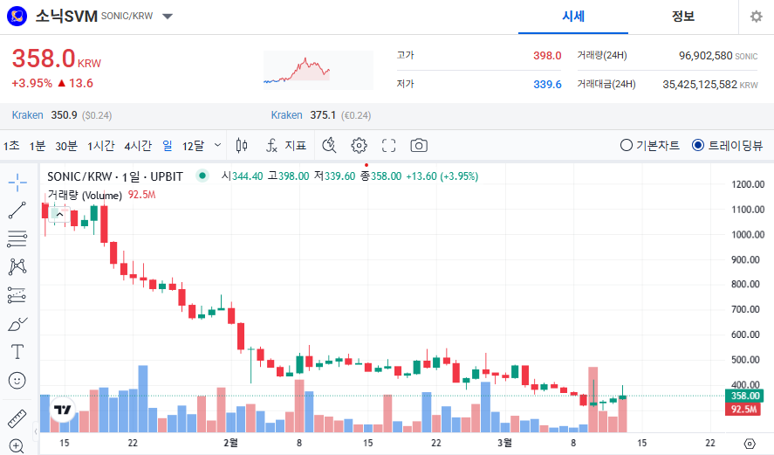Screen dimensions: 774x455
Task: Click the 거래량 (Volume) indicator label
Action: pos(85,195)
